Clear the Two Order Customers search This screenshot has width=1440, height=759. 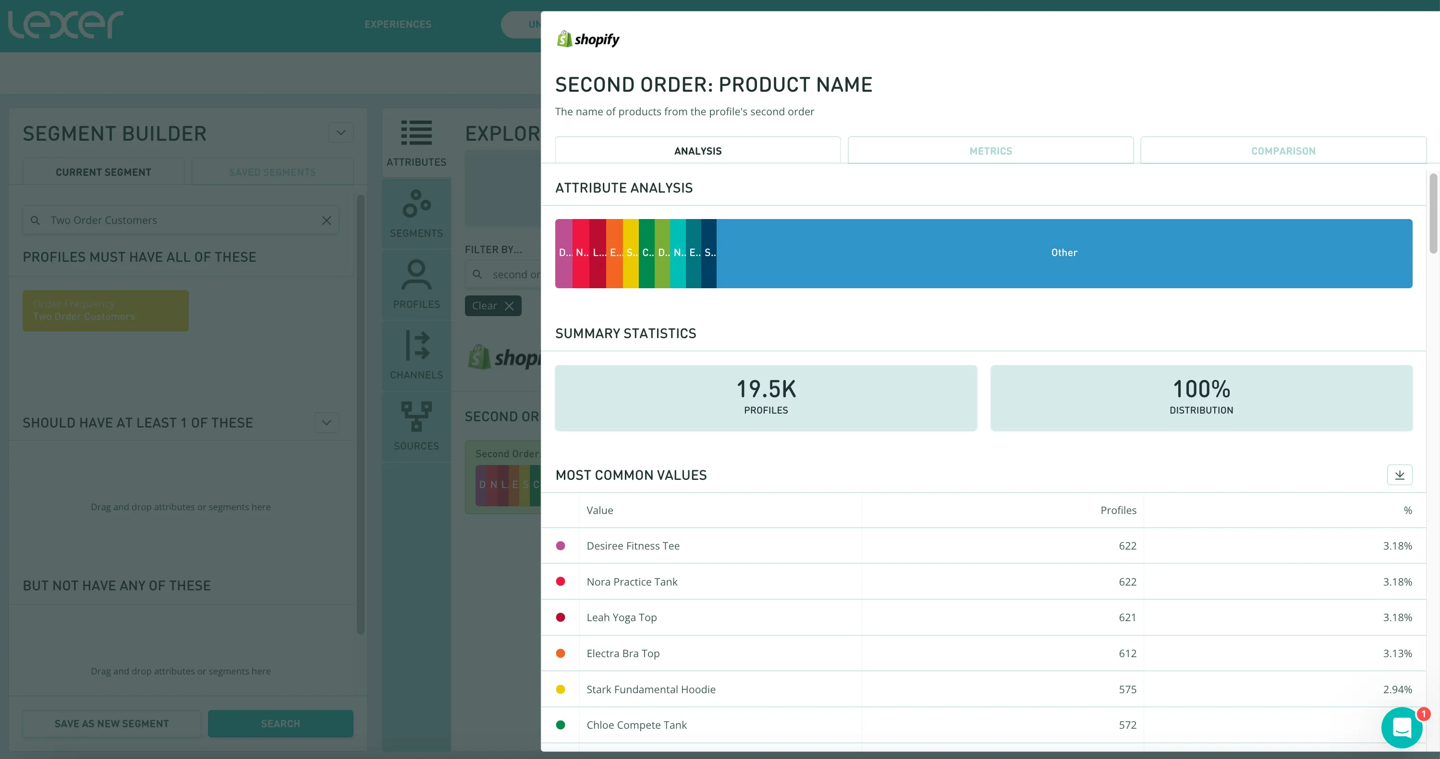(327, 220)
